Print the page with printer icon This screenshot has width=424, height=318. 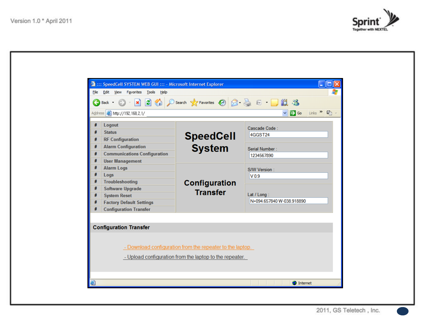coord(248,102)
